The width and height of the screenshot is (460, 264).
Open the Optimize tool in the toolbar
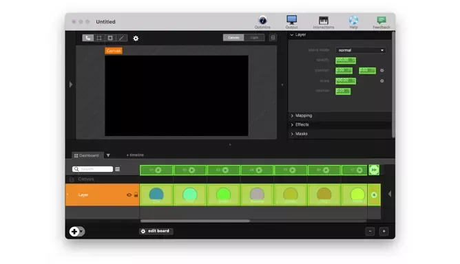262,22
